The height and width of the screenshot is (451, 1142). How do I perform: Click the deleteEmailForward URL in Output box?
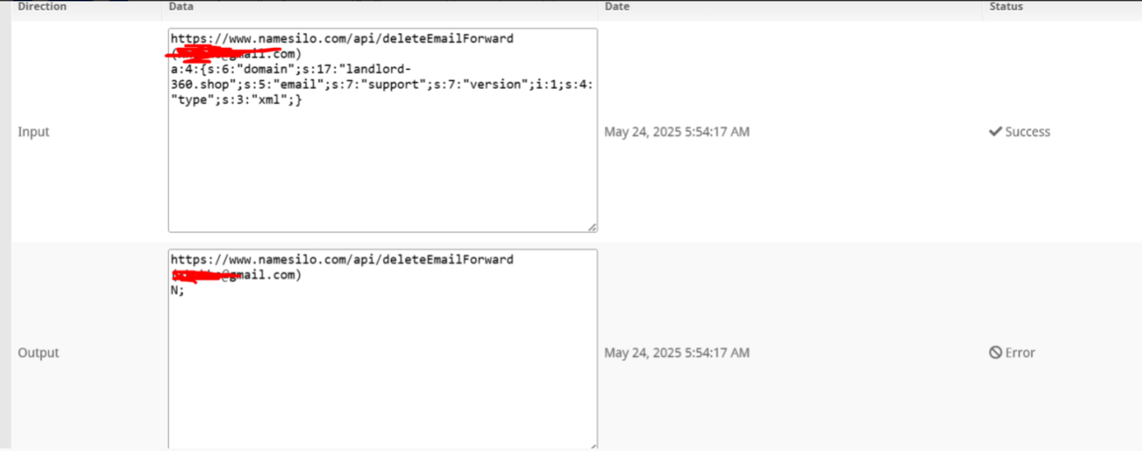[342, 260]
